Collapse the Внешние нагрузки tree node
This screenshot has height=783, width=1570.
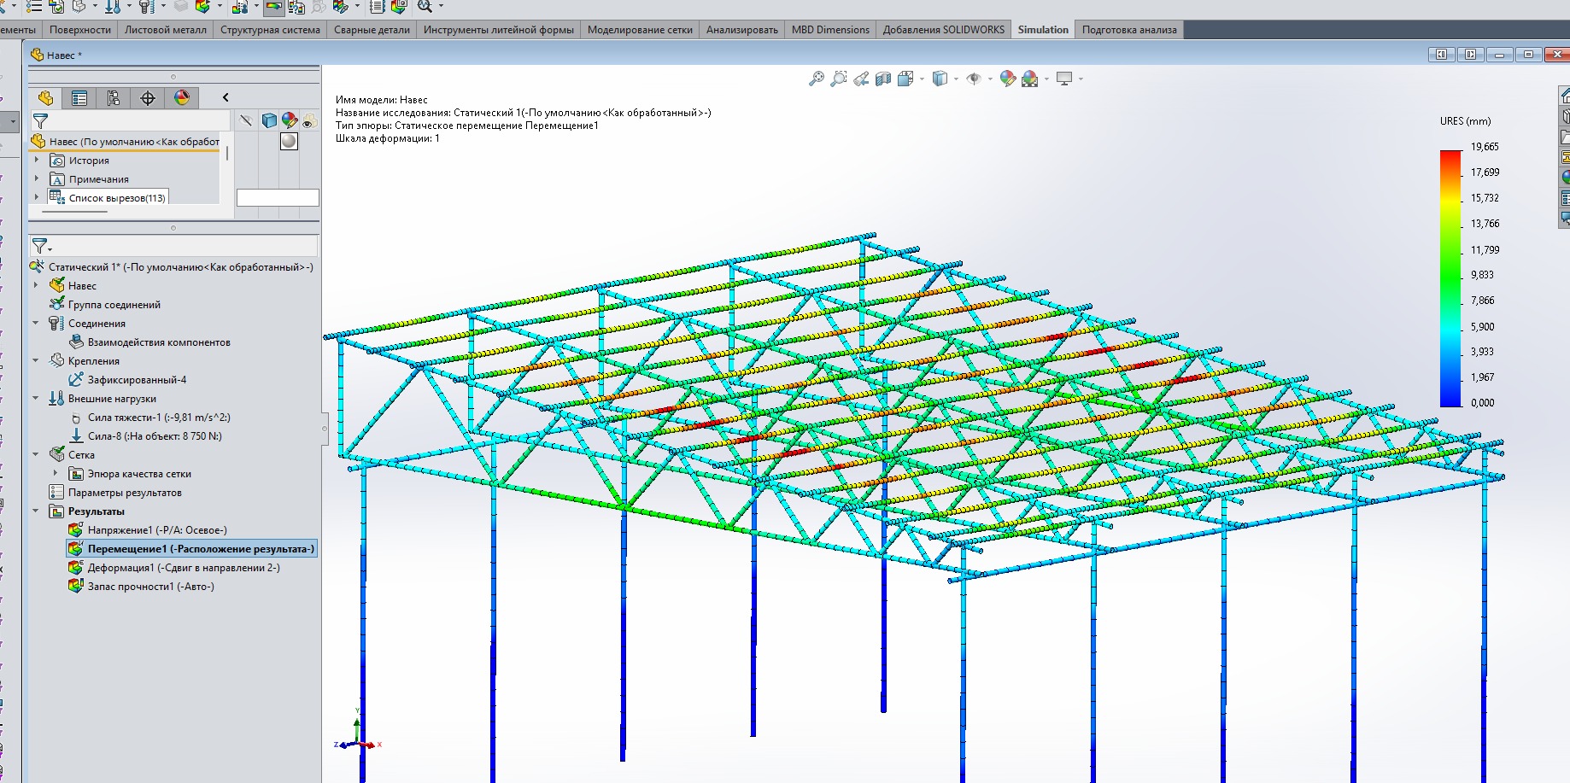(36, 398)
